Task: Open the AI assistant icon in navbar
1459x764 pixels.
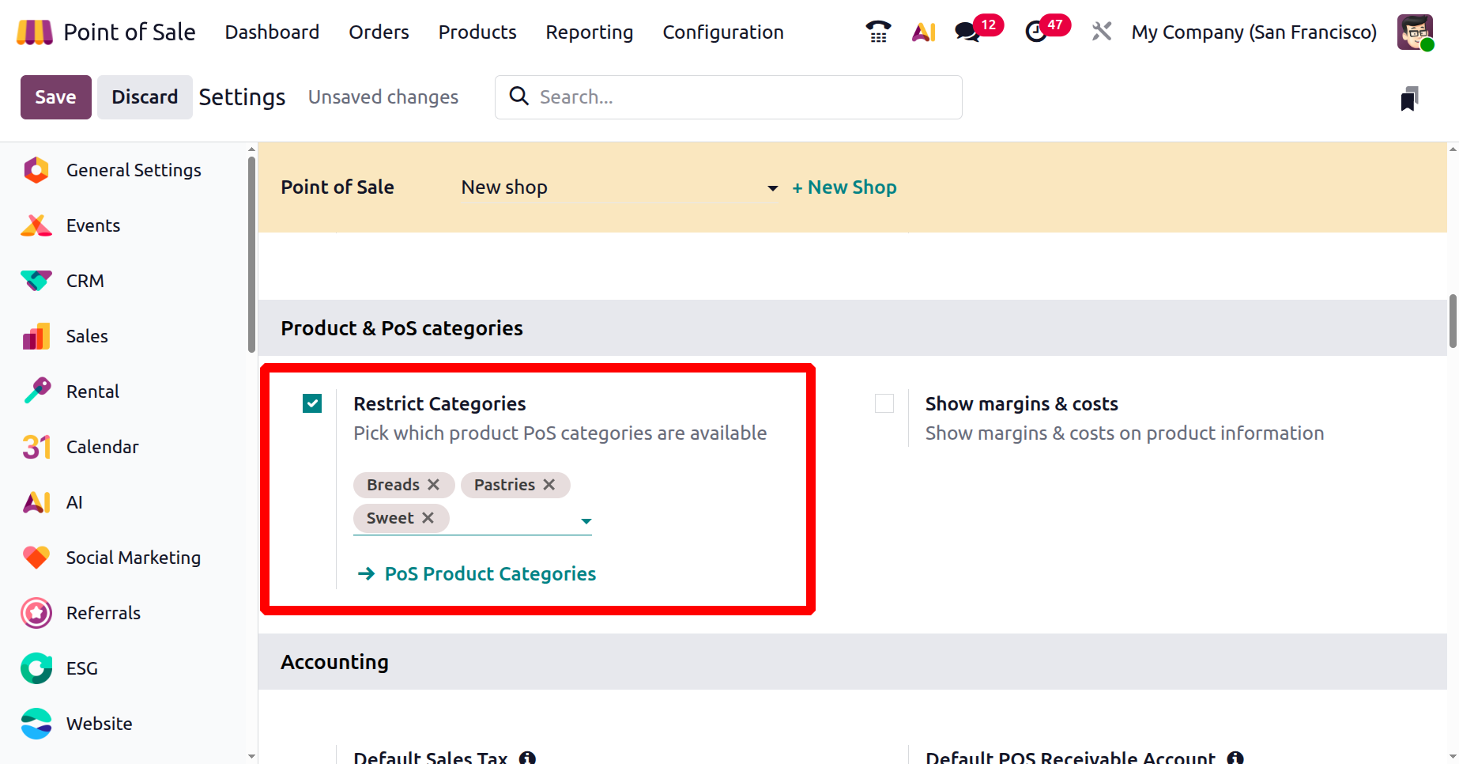Action: (x=923, y=32)
